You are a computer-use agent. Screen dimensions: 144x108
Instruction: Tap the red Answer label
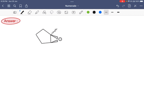coord(11,21)
